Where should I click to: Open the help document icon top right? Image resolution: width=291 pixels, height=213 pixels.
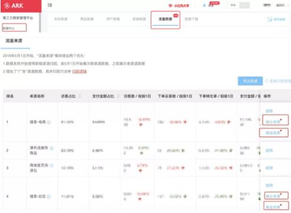[x=270, y=19]
